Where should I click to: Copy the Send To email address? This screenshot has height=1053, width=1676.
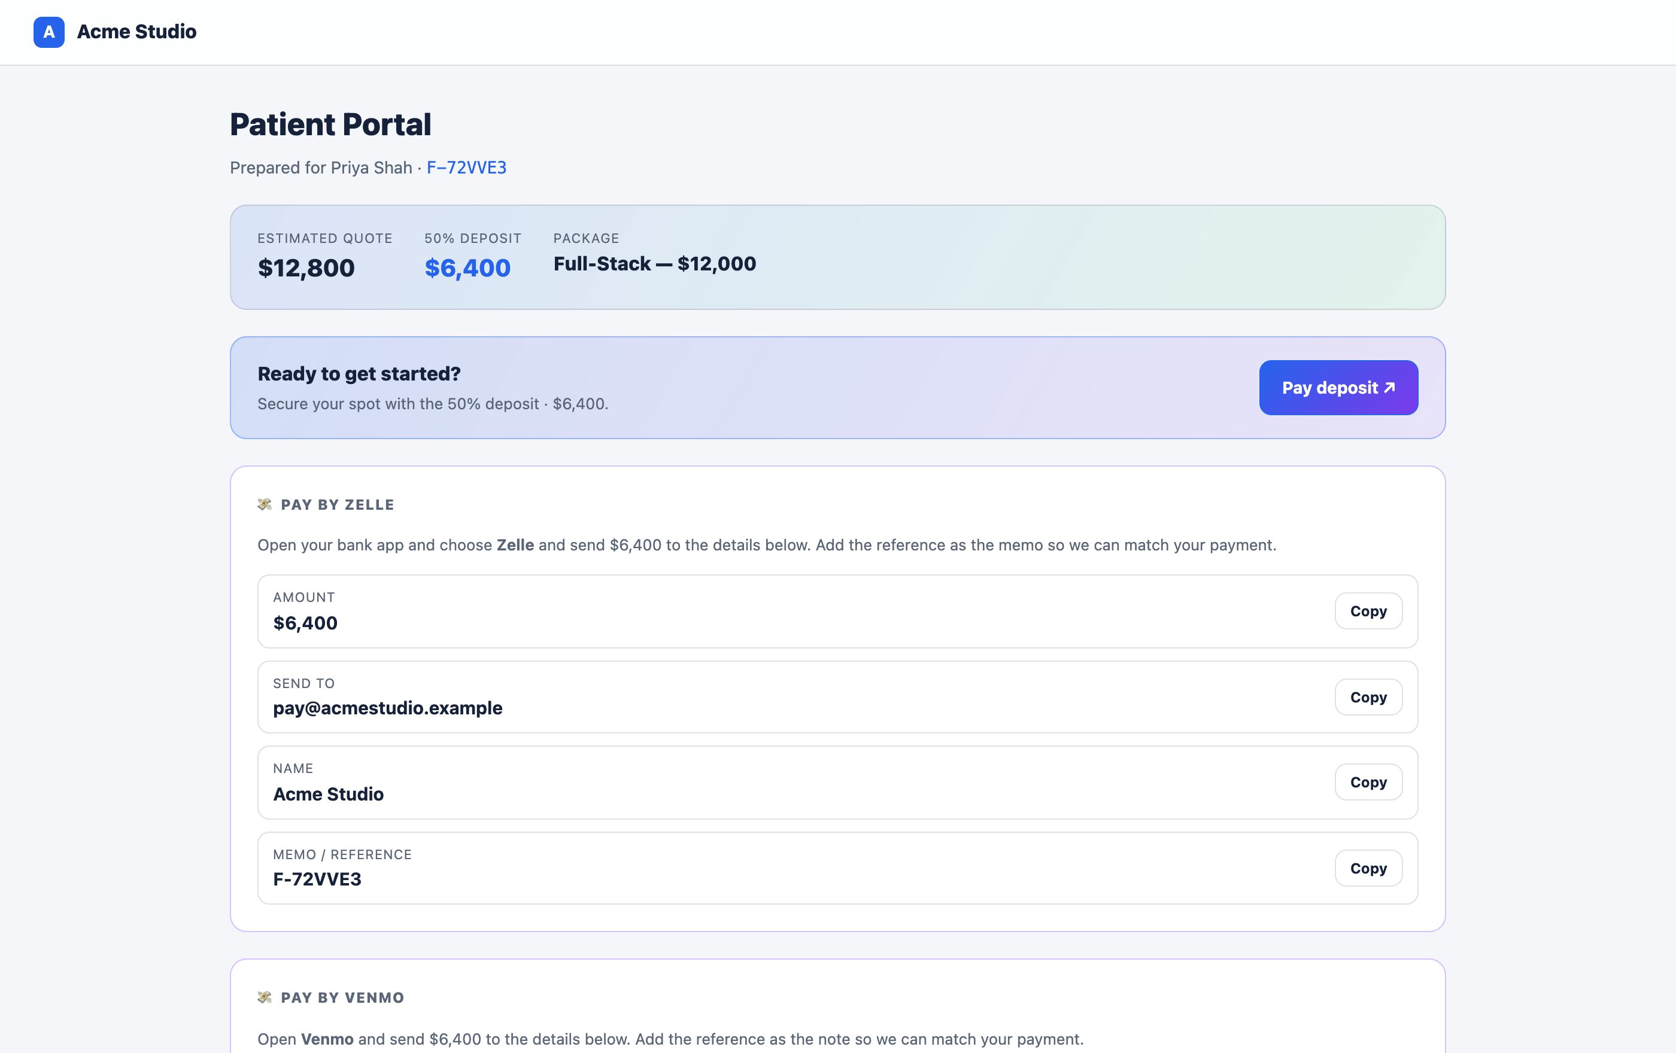pos(1368,697)
